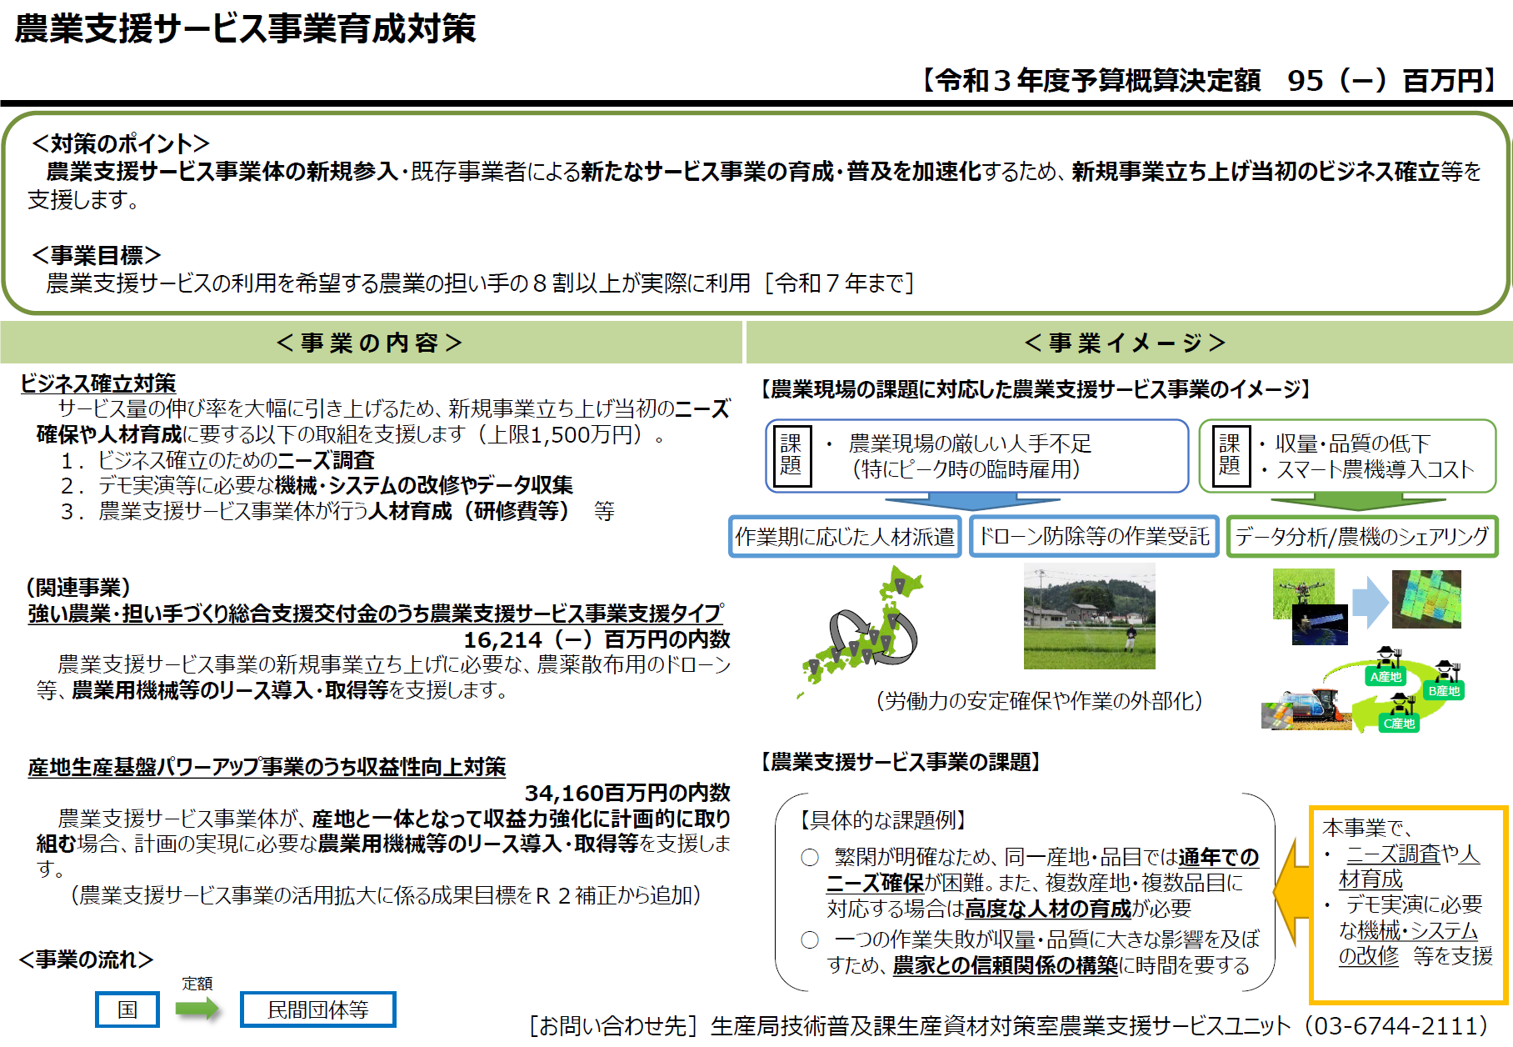Click the blue down arrow under 人手不足 box

(x=972, y=501)
